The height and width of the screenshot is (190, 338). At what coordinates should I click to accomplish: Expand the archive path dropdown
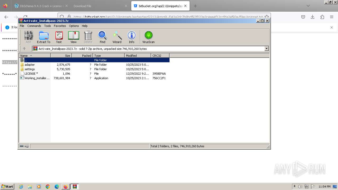point(266,49)
